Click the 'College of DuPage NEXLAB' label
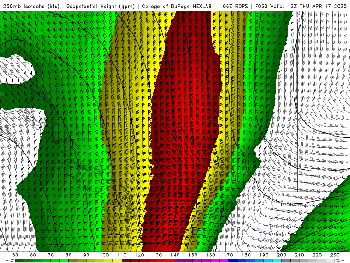 [x=177, y=6]
